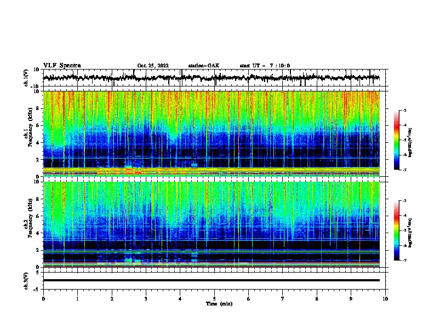This screenshot has height=335, width=434.
Task: Click the "-7" label on ch.1 colorbar
Action: [404, 170]
